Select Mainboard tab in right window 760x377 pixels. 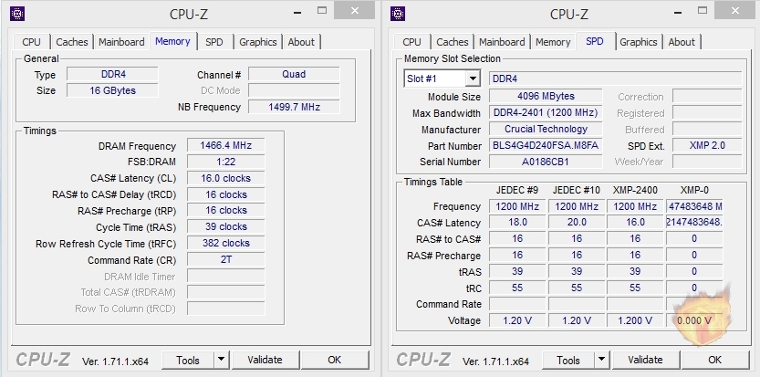coord(502,42)
